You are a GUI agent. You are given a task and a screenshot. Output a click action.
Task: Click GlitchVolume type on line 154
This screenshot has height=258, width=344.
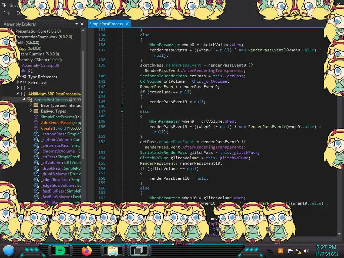(x=154, y=158)
